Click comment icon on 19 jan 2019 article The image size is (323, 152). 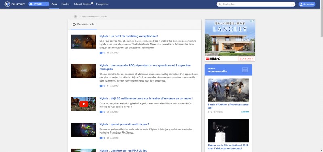coord(101,53)
